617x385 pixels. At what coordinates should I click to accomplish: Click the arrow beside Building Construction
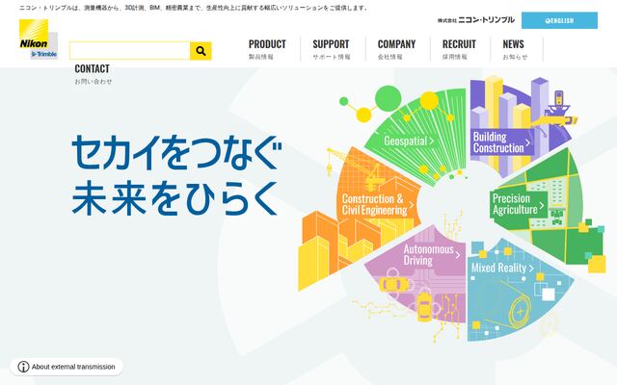[527, 142]
